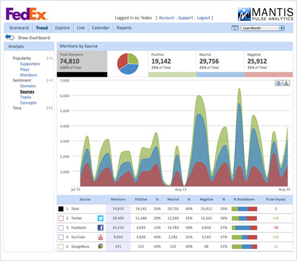Open Supporters under Popularity
Screen dimensions: 297x261
[30, 64]
